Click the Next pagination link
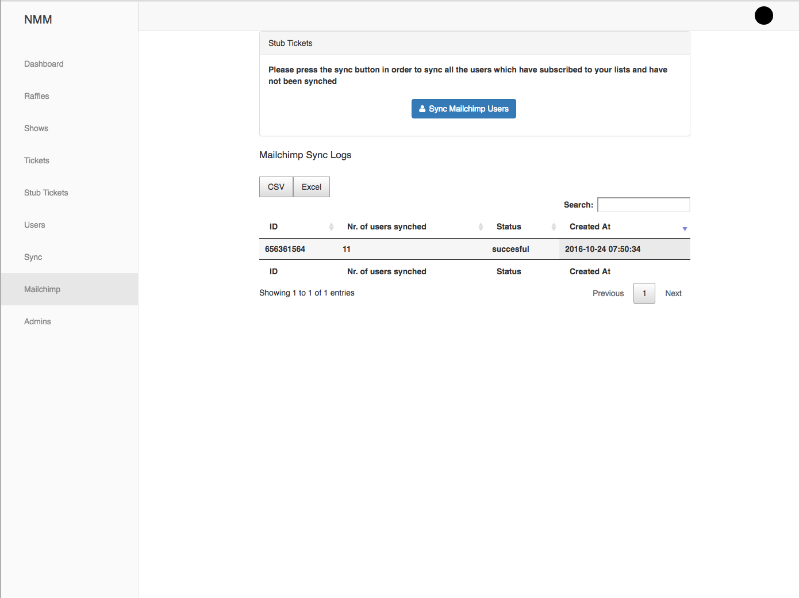Screen dimensions: 799x598 (x=673, y=293)
